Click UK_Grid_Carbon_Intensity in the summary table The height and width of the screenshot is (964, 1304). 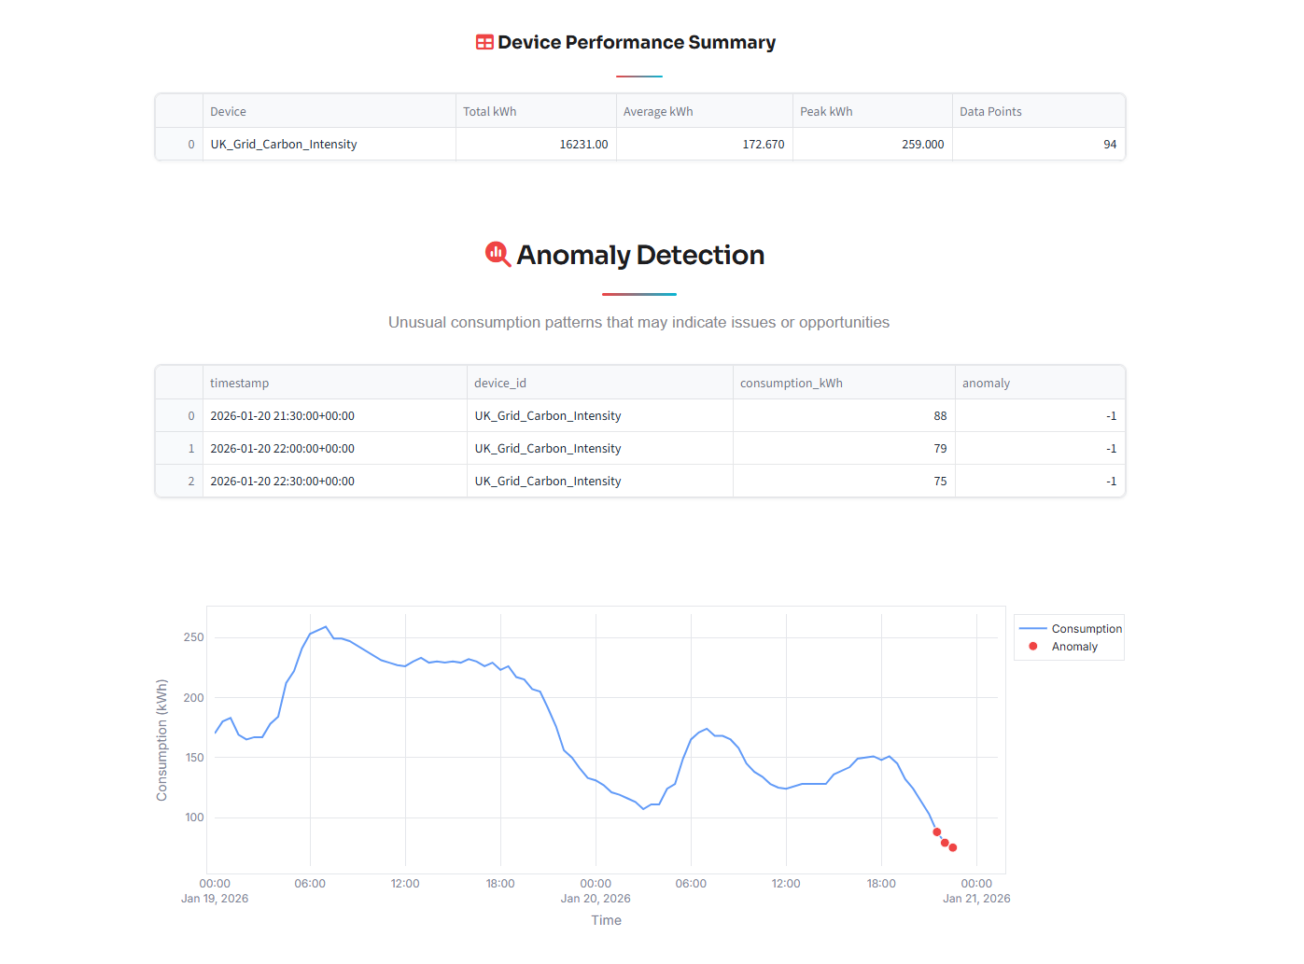tap(329, 144)
